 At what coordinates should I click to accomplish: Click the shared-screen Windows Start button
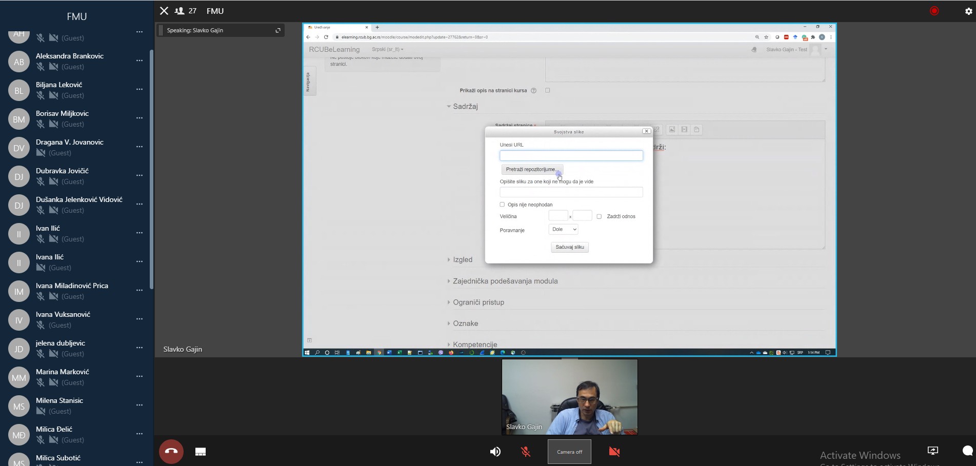pyautogui.click(x=307, y=353)
